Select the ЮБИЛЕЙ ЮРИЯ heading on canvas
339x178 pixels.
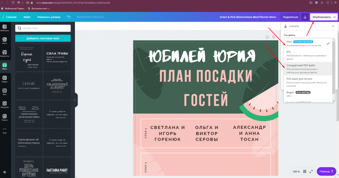(x=202, y=56)
